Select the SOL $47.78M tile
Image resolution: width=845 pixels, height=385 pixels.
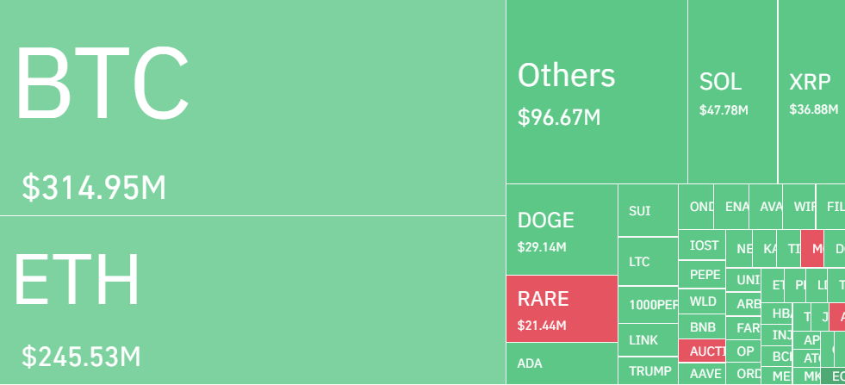[732, 91]
